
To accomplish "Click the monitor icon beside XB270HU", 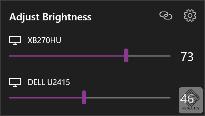I will [15, 40].
